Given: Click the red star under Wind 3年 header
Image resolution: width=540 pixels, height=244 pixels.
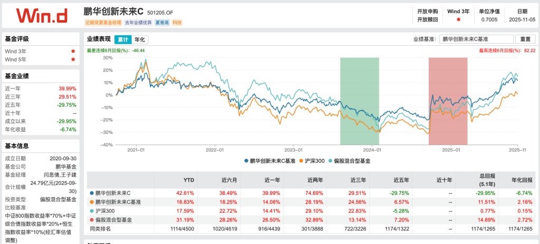Looking at the screenshot, I should point(458,19).
